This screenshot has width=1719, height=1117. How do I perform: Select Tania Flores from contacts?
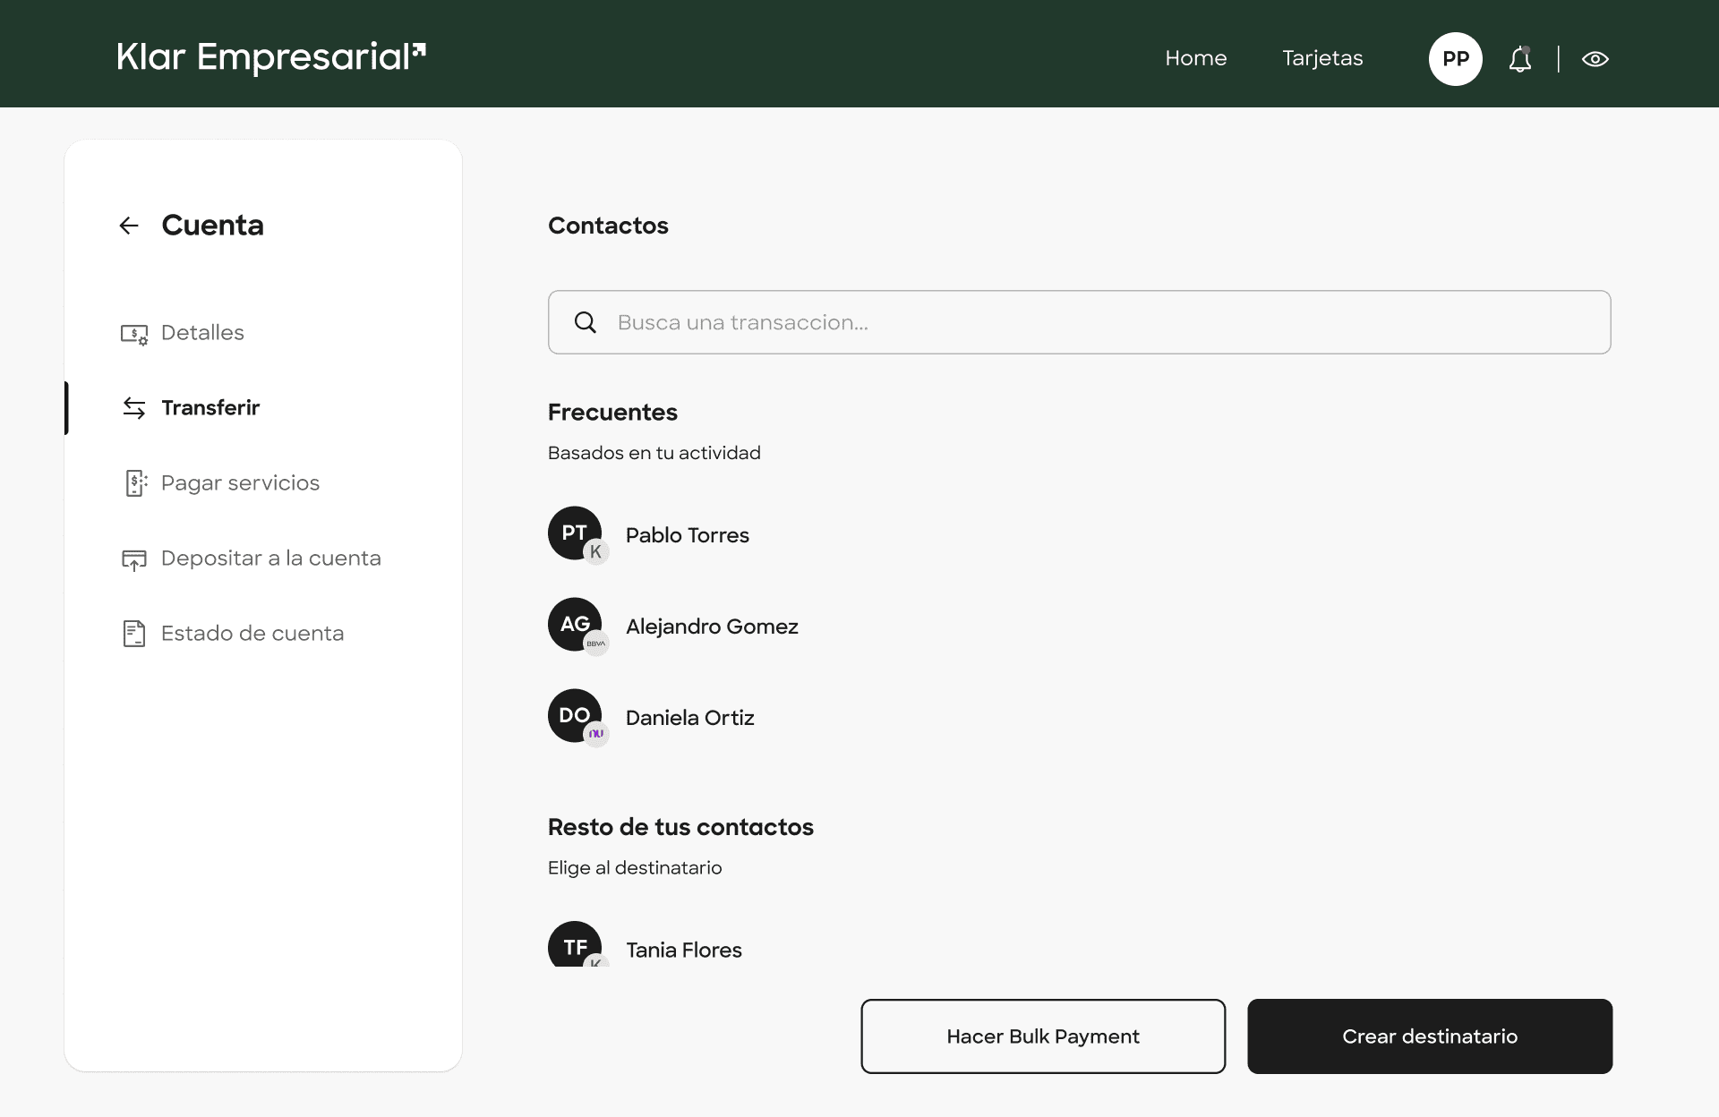(683, 950)
